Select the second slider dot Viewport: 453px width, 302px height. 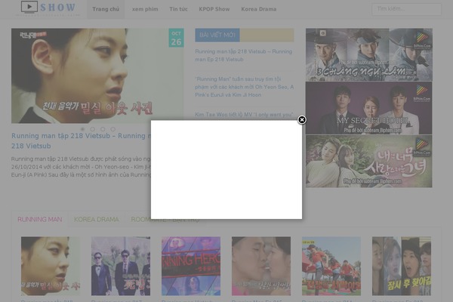(93, 129)
